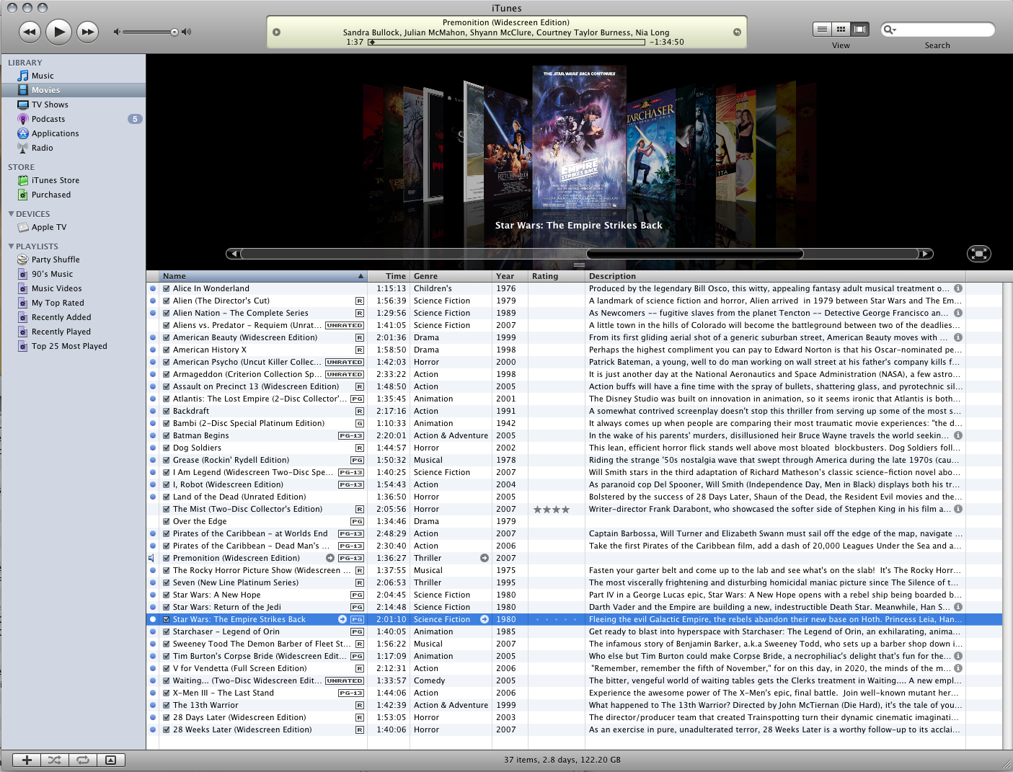The height and width of the screenshot is (772, 1013).
Task: Click the info icon on Batman Begins description
Action: click(x=958, y=435)
